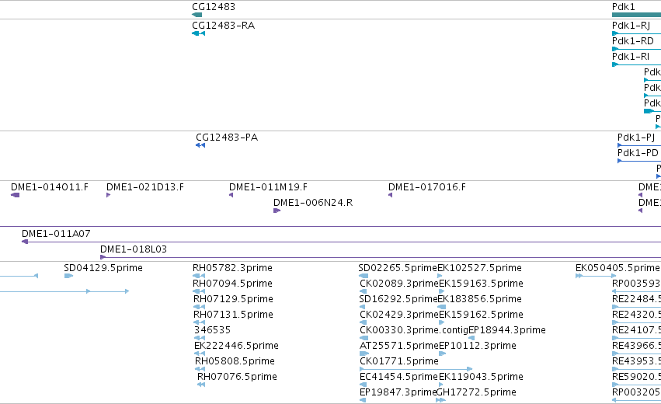Click the DME1-011A07 BAC clone
The height and width of the screenshot is (404, 661).
tap(56, 234)
